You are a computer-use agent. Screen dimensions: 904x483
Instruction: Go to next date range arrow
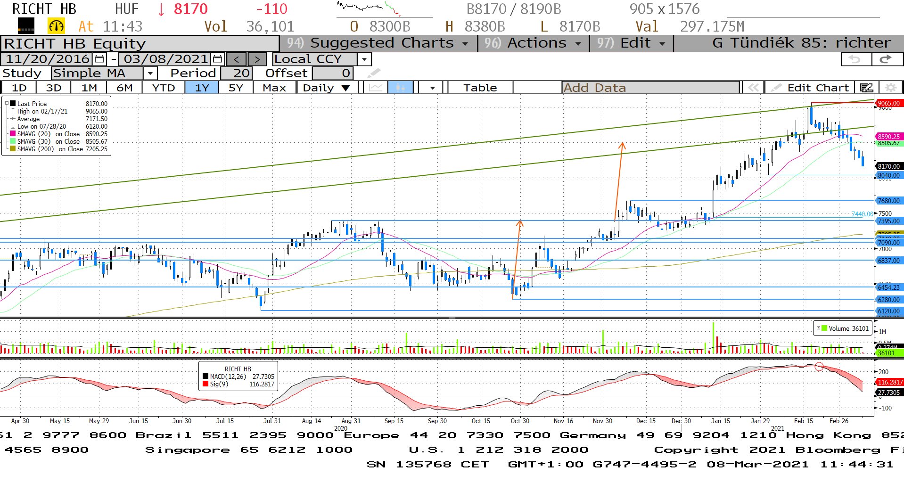257,59
